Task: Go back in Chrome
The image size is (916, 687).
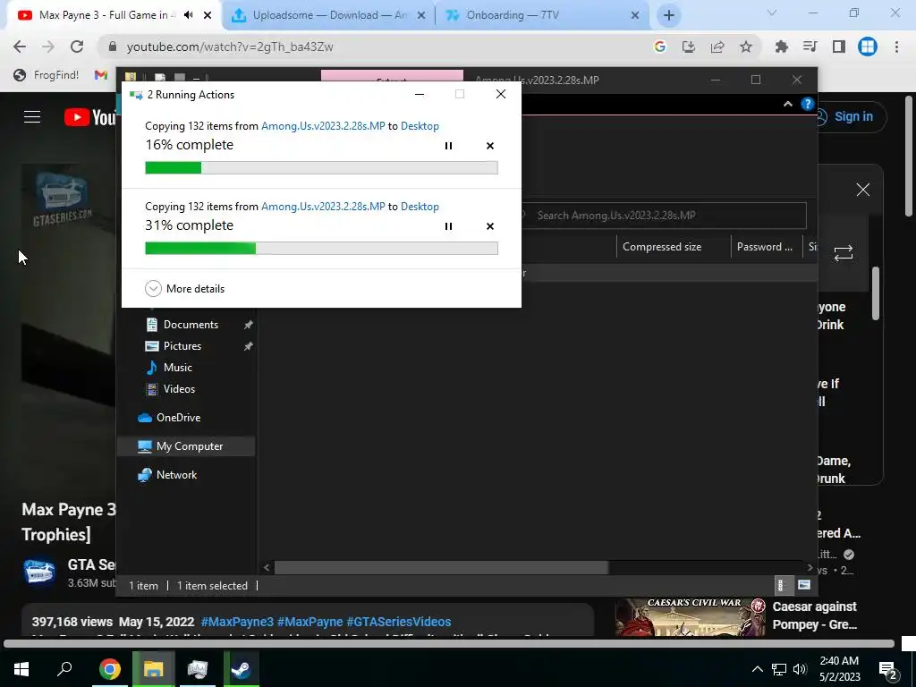Action: point(20,47)
